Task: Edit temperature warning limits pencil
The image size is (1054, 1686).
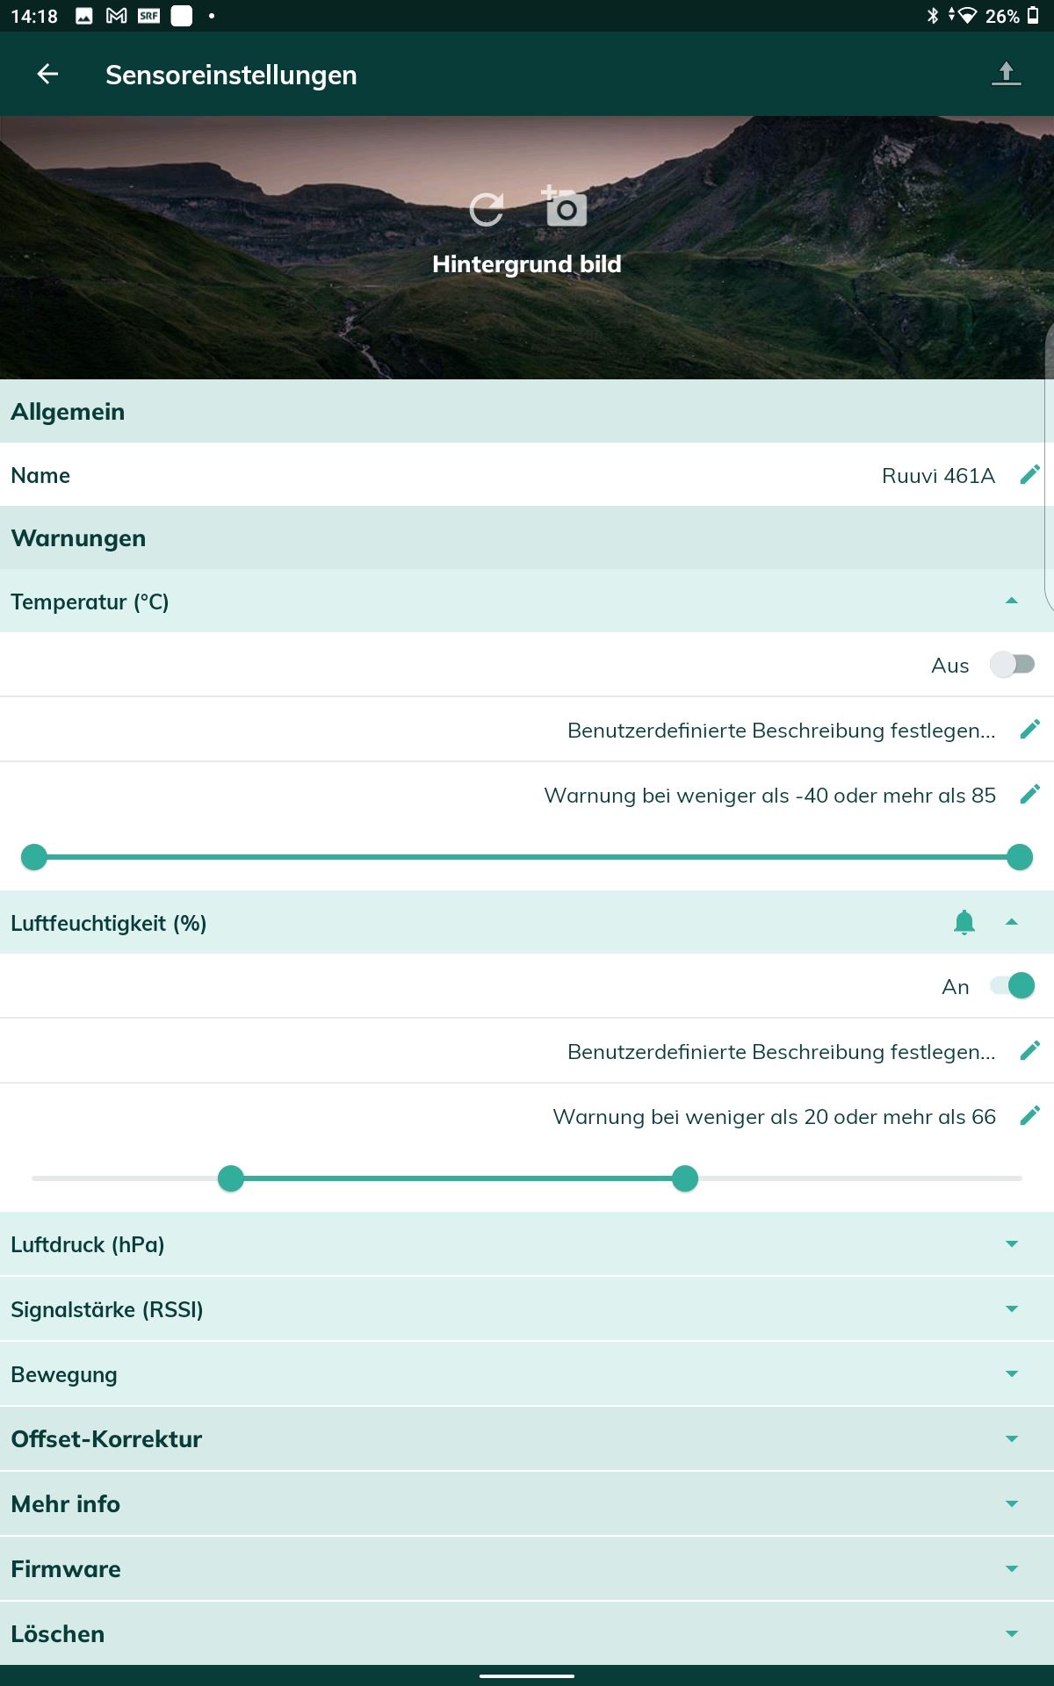Action: [1030, 795]
